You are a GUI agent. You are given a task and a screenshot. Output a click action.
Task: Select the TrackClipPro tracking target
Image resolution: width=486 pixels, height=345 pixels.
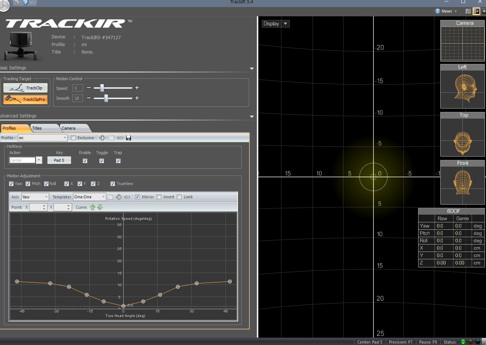[x=25, y=99]
